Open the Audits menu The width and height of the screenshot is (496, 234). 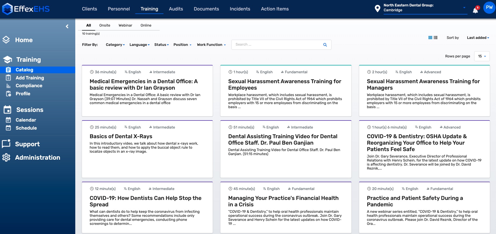tap(176, 9)
